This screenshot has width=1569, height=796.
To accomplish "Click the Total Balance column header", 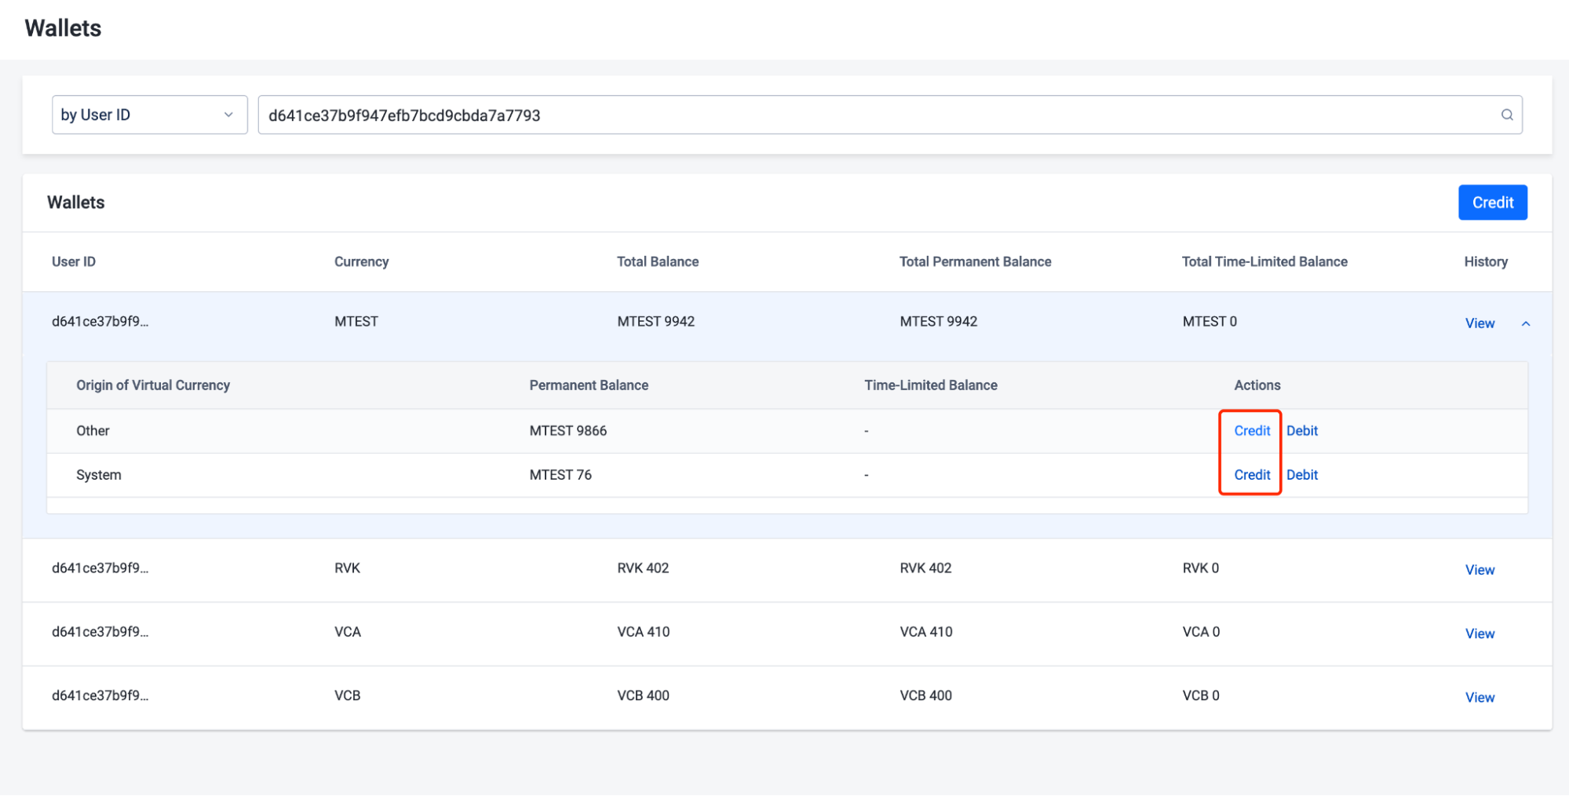I will coord(657,262).
